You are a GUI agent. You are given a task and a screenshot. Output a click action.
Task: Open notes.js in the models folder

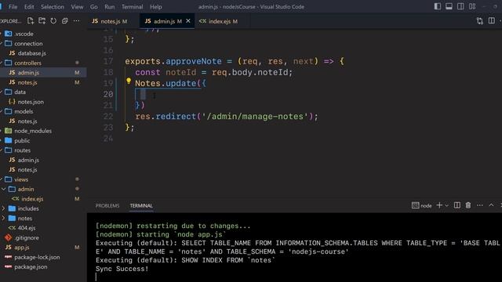point(27,121)
